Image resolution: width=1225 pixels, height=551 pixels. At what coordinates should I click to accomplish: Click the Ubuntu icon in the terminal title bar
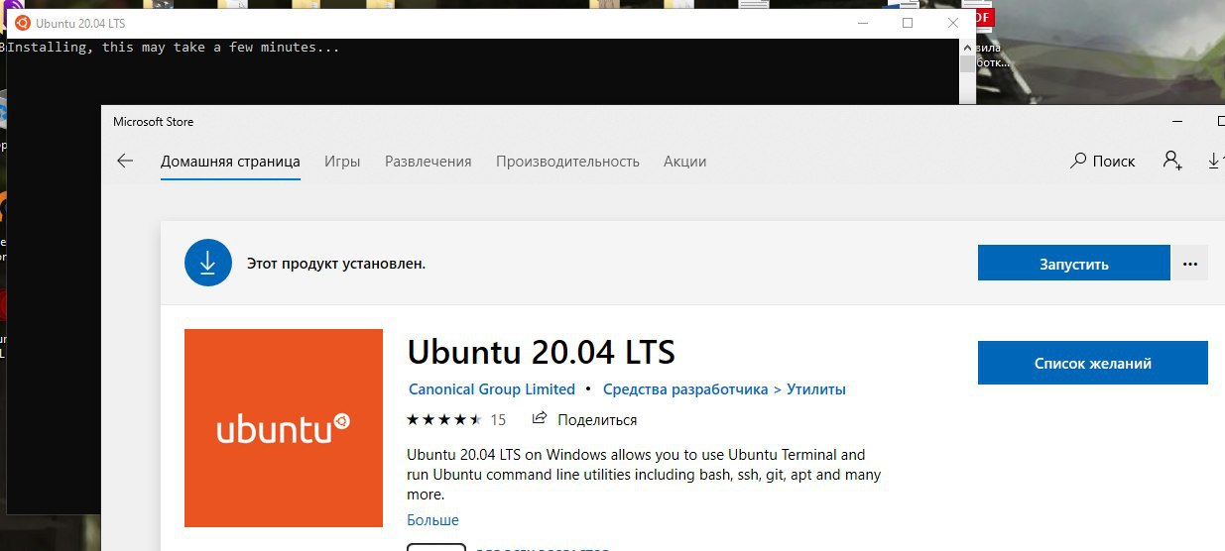22,23
